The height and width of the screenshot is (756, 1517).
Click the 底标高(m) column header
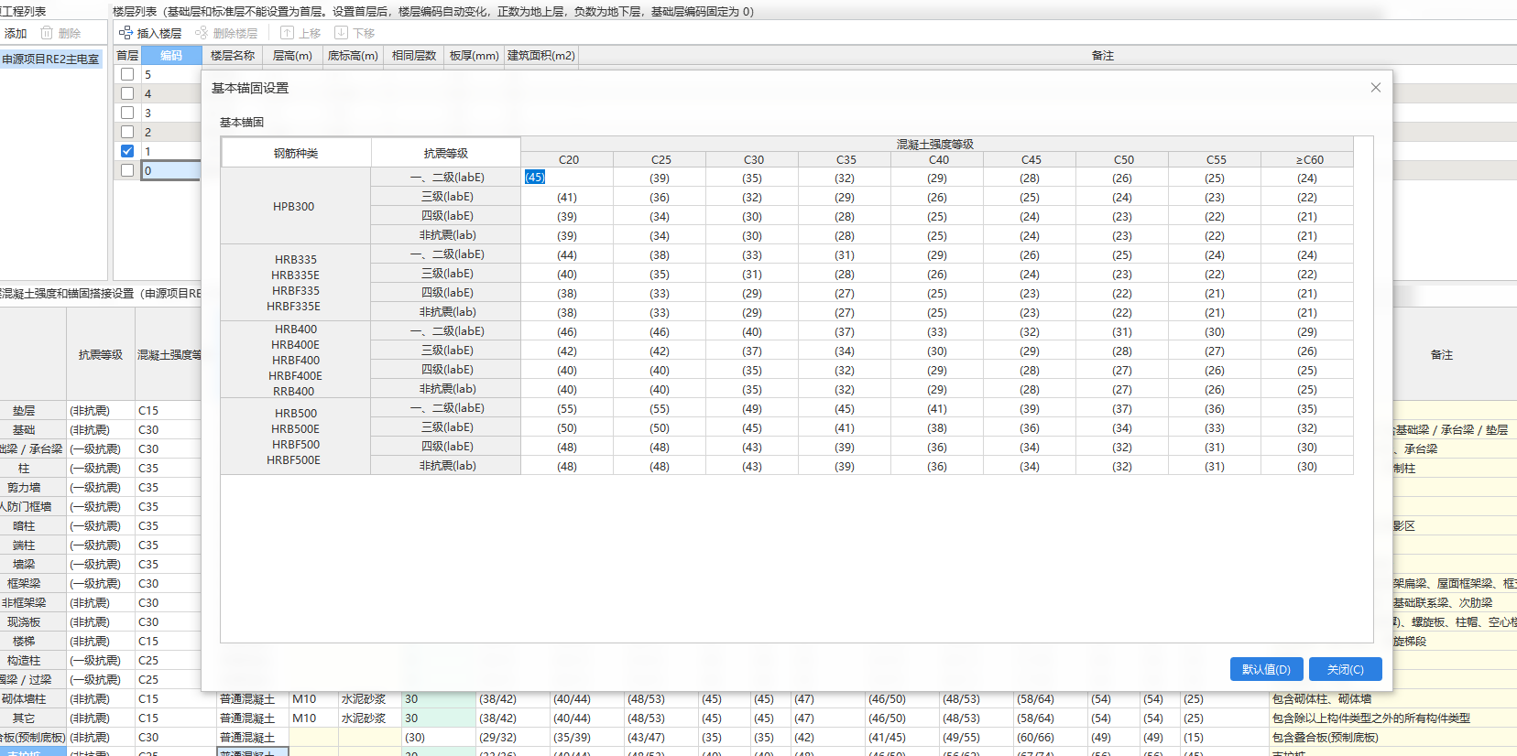pos(353,56)
